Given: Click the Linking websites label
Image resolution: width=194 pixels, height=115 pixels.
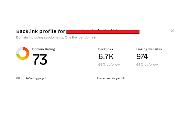Looking at the screenshot, I should [x=149, y=49].
